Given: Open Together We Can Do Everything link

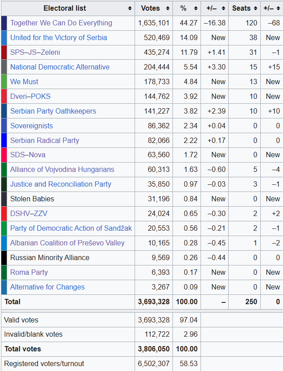Looking at the screenshot, I should [61, 23].
